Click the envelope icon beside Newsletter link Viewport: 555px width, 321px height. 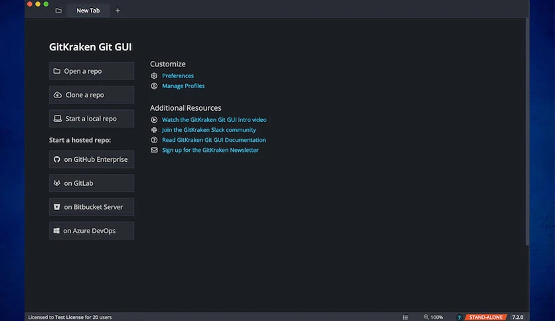pos(154,150)
